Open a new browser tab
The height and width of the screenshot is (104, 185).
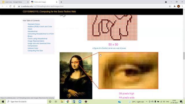61,2
